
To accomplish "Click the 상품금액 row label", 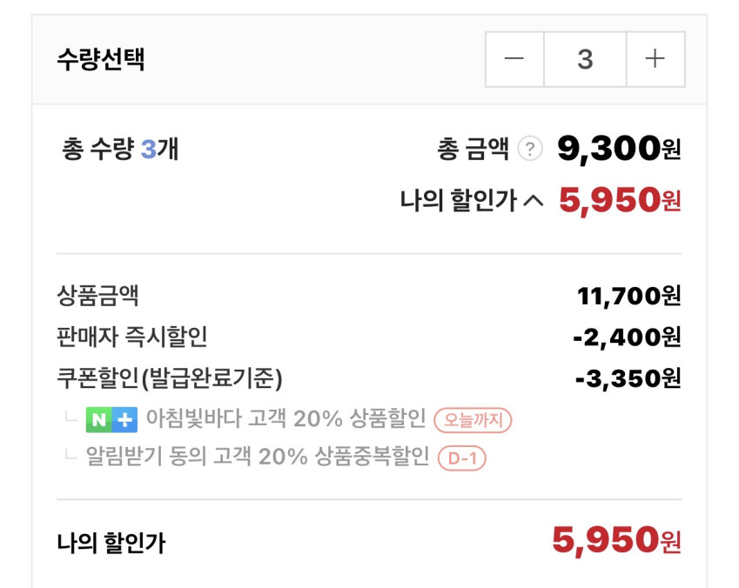I will coord(97,296).
